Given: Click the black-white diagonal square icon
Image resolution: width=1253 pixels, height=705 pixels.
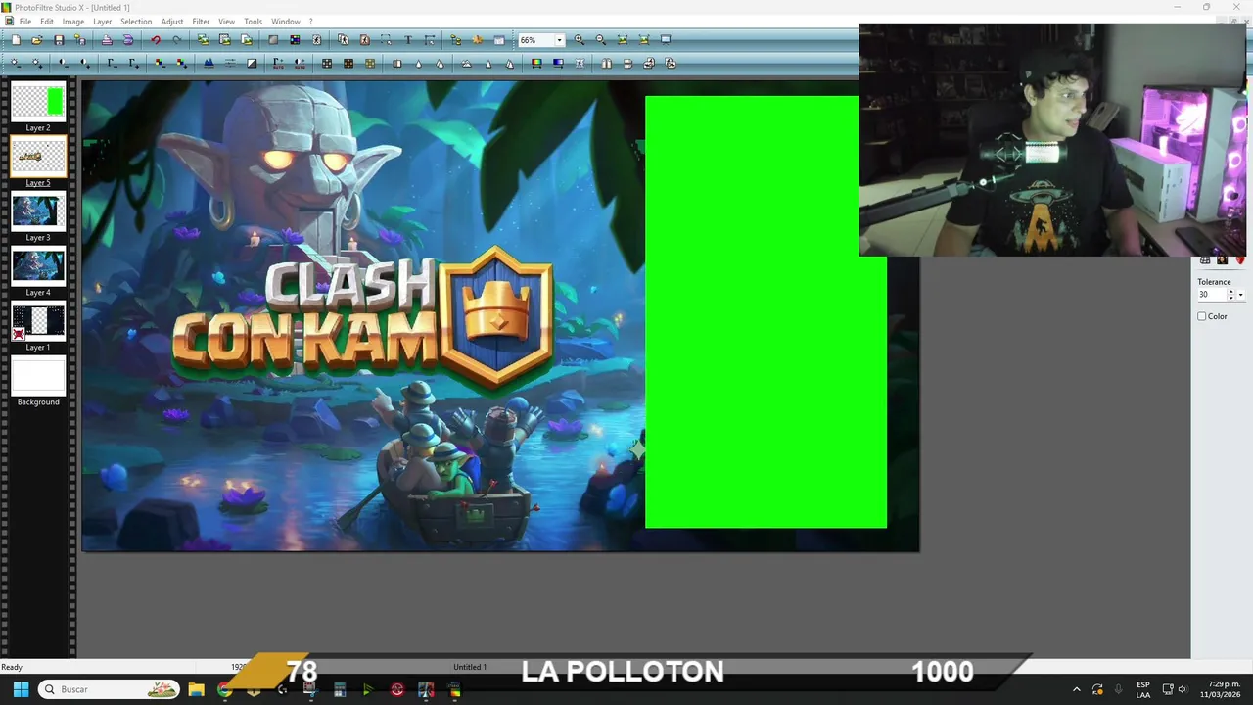Looking at the screenshot, I should click(x=252, y=63).
